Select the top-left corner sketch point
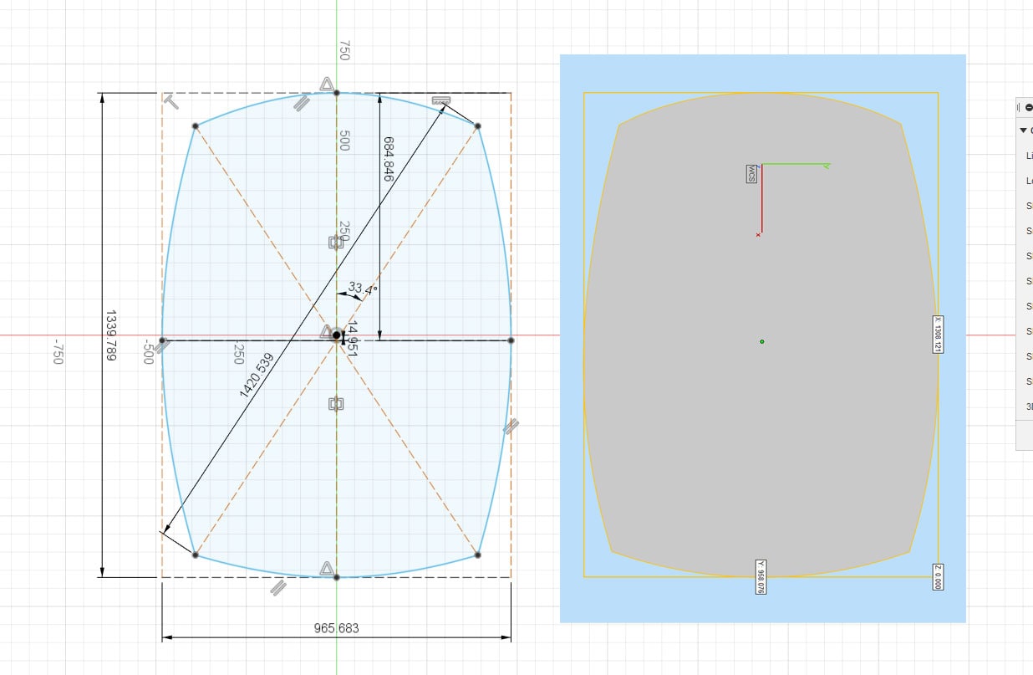Viewport: 1033px width, 675px height. [196, 126]
